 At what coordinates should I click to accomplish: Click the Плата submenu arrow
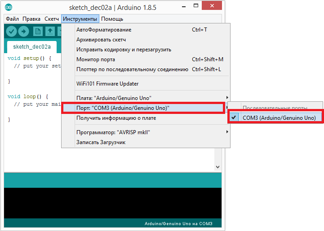[227, 98]
